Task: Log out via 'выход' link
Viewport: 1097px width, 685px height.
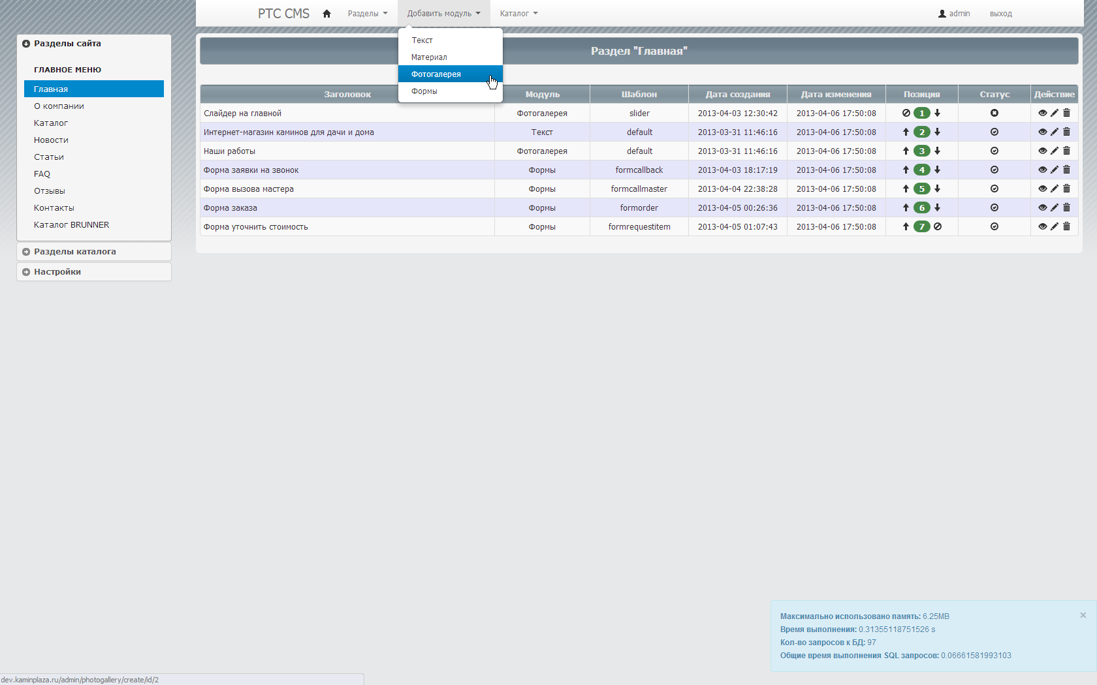Action: (1000, 14)
